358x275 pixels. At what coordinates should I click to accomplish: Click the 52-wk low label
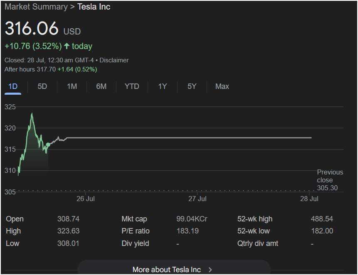(254, 231)
